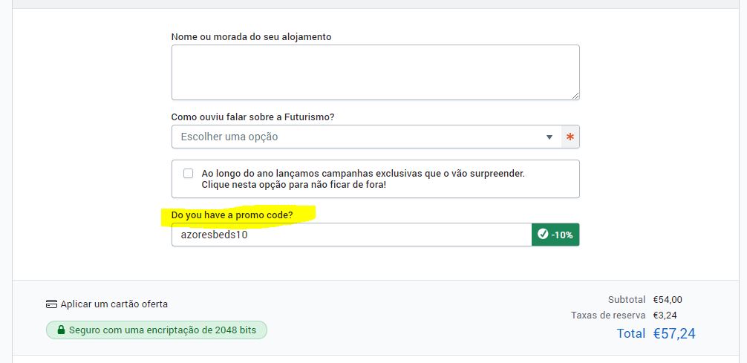Screen dimensions: 747x363
Task: Click the dropdown arrow in the Futurismo field
Action: point(549,137)
